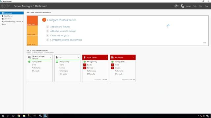The height and width of the screenshot is (118, 211).
Task: Click Events alert in All Servers tile
Action: coord(117,65)
